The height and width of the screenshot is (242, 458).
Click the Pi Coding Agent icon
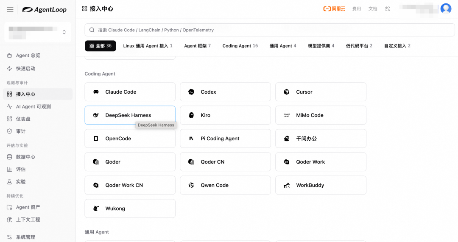191,139
